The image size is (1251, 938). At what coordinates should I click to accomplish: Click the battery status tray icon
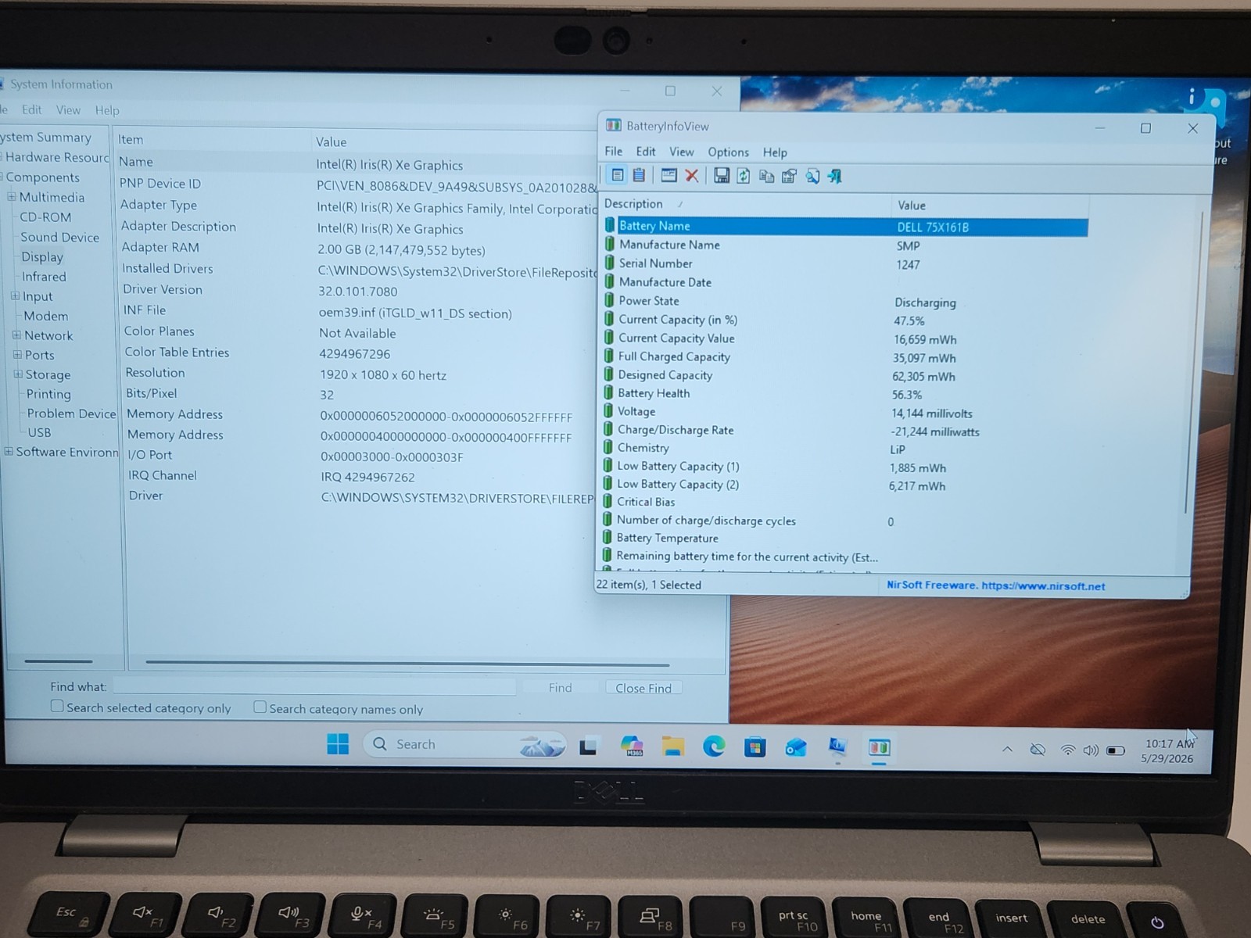point(1116,750)
